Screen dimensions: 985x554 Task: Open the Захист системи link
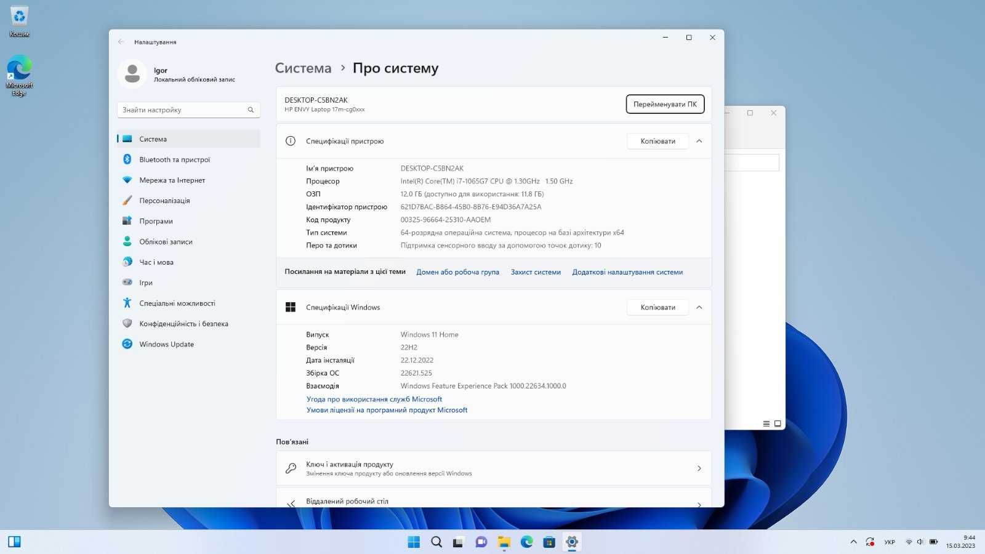click(x=536, y=272)
